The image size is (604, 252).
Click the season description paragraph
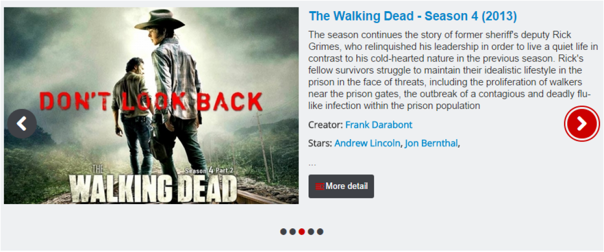[453, 70]
